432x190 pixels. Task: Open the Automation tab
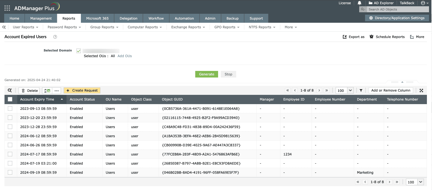click(184, 18)
